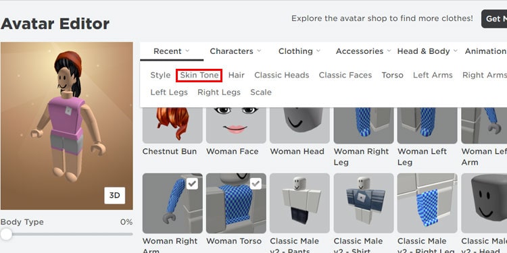This screenshot has height=253, width=507.
Task: Select the Woman Head item thumbnail
Action: 299,125
